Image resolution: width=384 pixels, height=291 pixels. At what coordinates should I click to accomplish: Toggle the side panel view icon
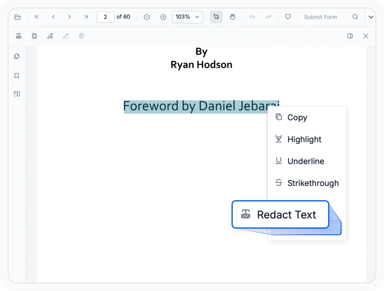(350, 36)
